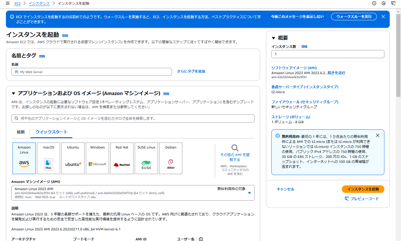Click the info icon in free tier box
The width and height of the screenshot is (401, 241).
pyautogui.click(x=278, y=136)
